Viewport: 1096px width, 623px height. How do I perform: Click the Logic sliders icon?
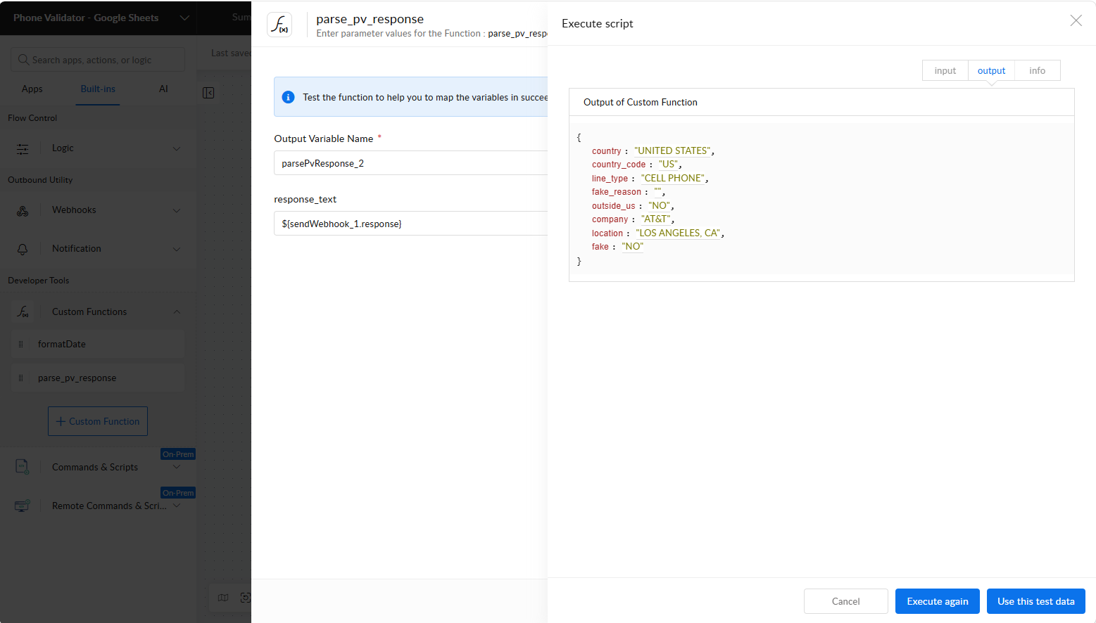pos(23,148)
